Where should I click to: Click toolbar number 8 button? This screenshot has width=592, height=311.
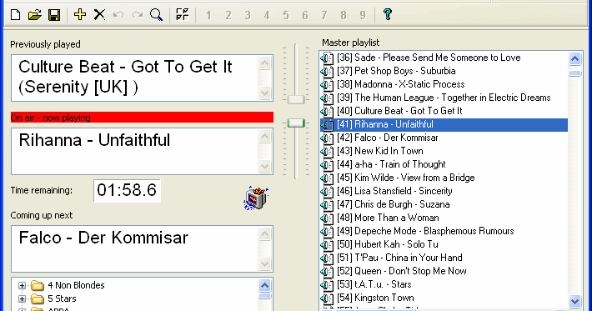(x=344, y=15)
